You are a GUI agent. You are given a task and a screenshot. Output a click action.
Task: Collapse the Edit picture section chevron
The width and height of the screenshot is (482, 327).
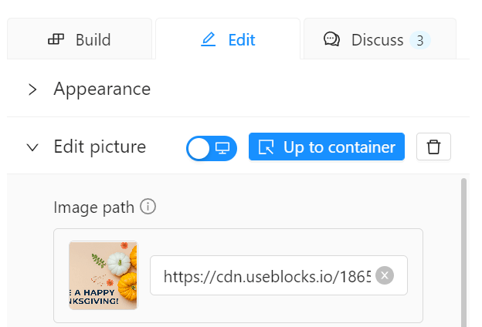click(x=32, y=147)
